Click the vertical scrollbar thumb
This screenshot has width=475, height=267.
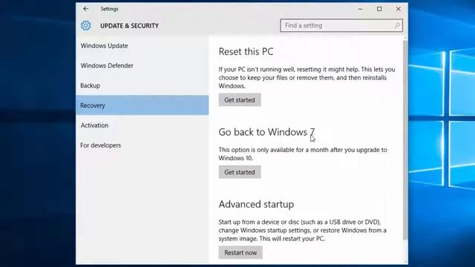(x=405, y=139)
